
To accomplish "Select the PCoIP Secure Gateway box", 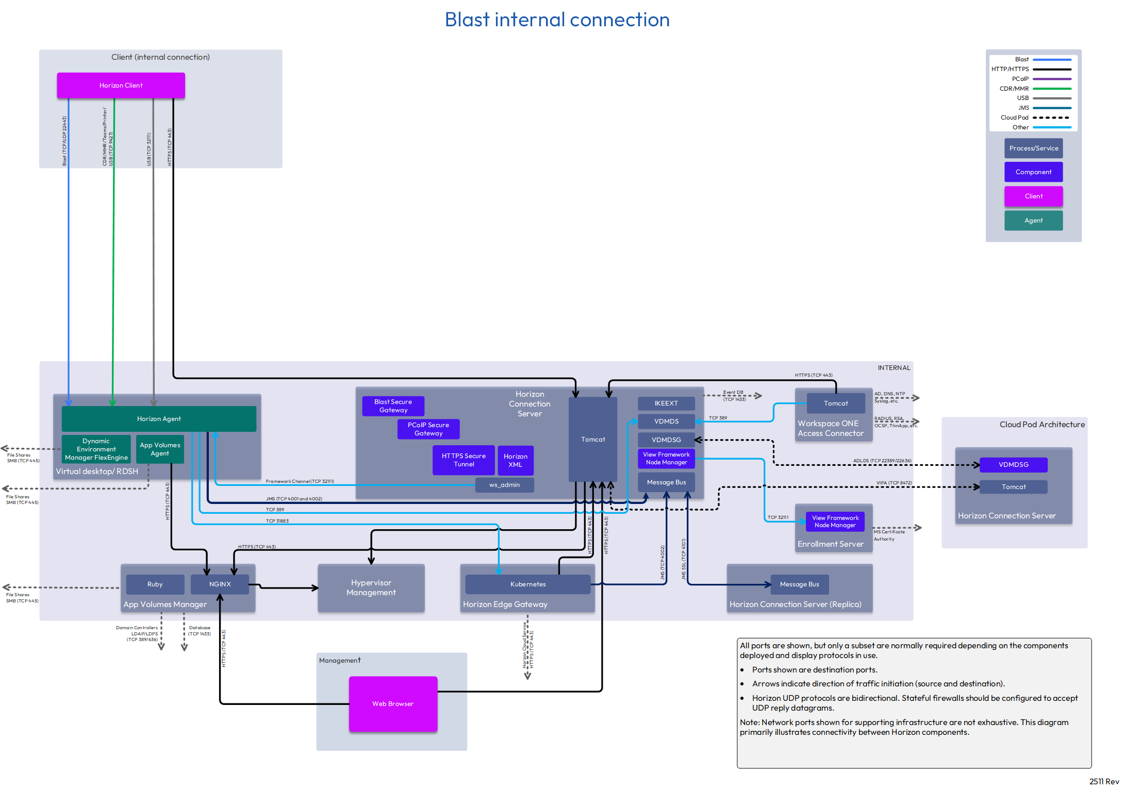I will [428, 429].
